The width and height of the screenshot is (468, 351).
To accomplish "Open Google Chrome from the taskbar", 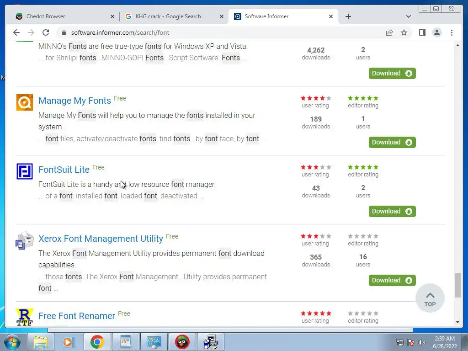I will 97,342.
